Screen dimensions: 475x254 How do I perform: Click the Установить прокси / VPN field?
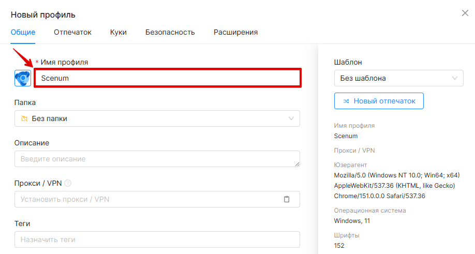[157, 199]
